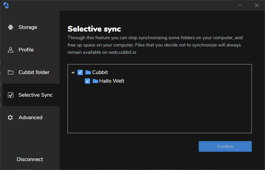Uncheck the Cubbit root folder checkbox
Screen dimensions: 265x170
pos(80,72)
